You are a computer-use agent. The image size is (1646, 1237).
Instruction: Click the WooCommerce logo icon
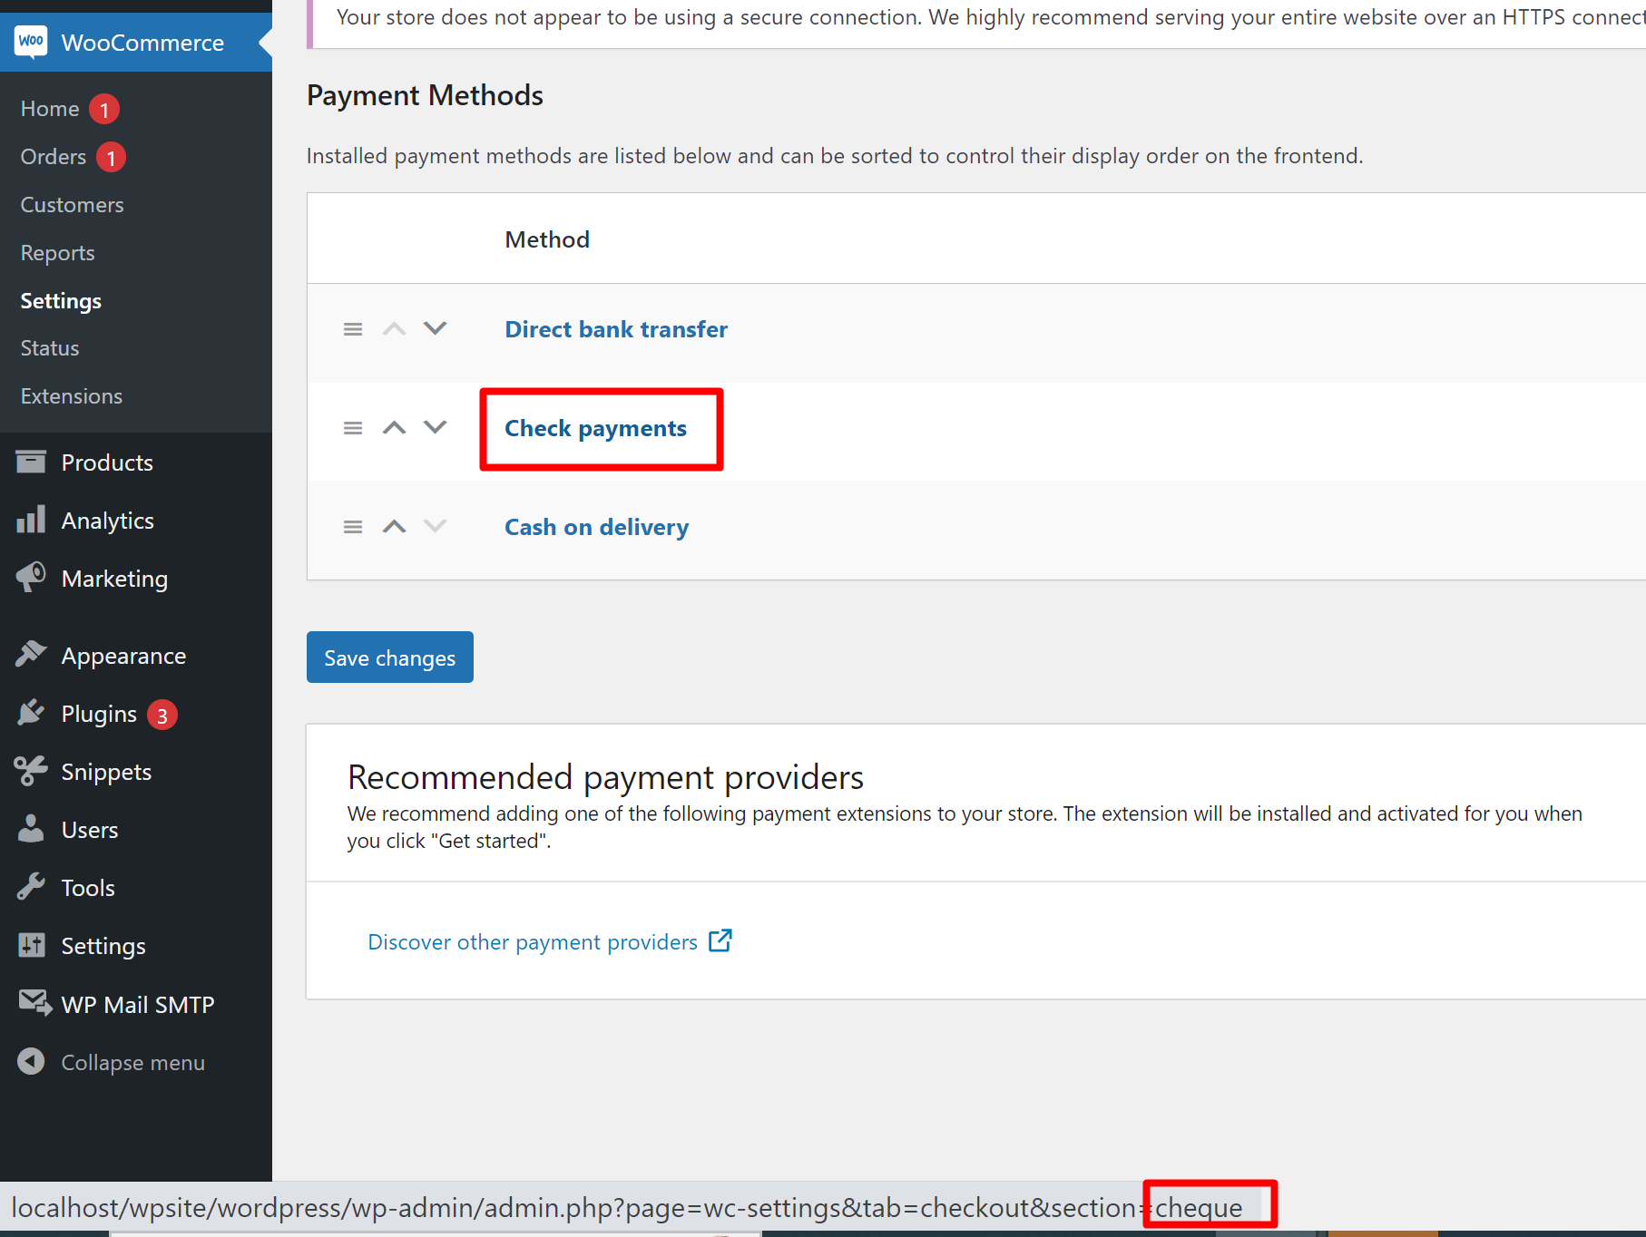(30, 42)
